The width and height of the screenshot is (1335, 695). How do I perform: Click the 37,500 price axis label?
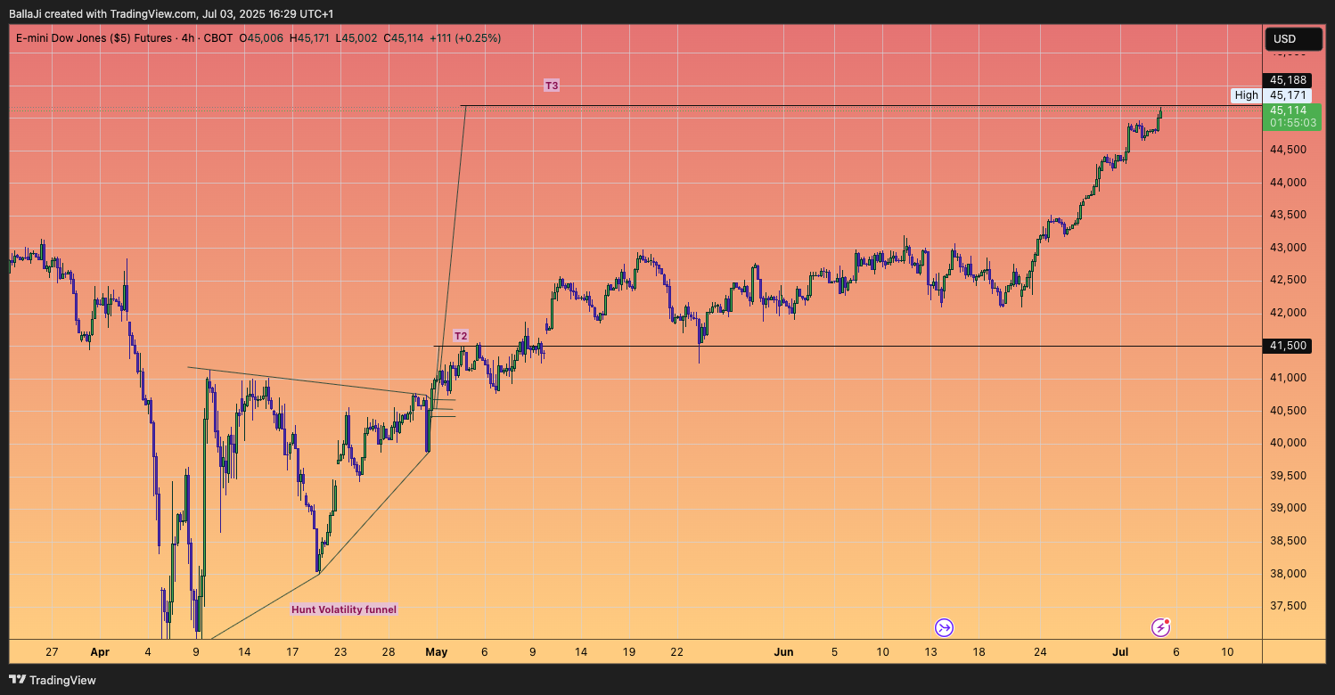pyautogui.click(x=1288, y=606)
